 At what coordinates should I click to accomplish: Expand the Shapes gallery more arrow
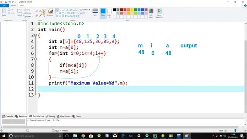78,16
